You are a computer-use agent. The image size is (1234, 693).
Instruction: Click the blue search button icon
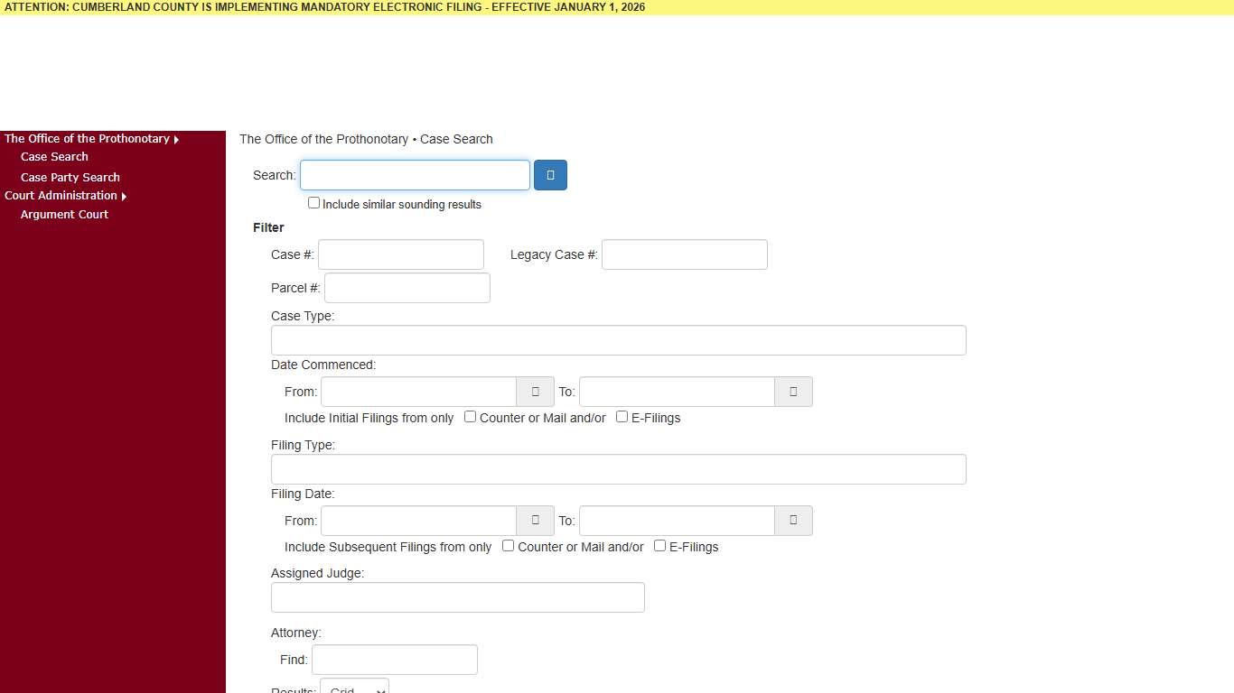pyautogui.click(x=550, y=175)
